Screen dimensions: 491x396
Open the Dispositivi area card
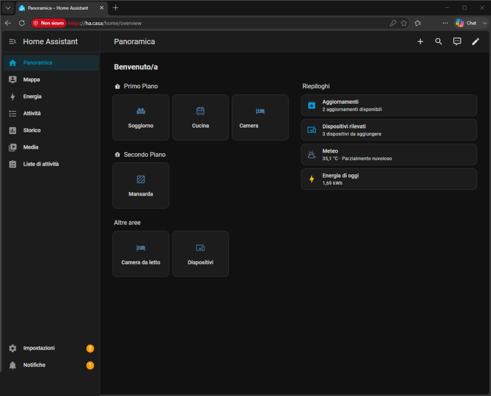coord(200,254)
